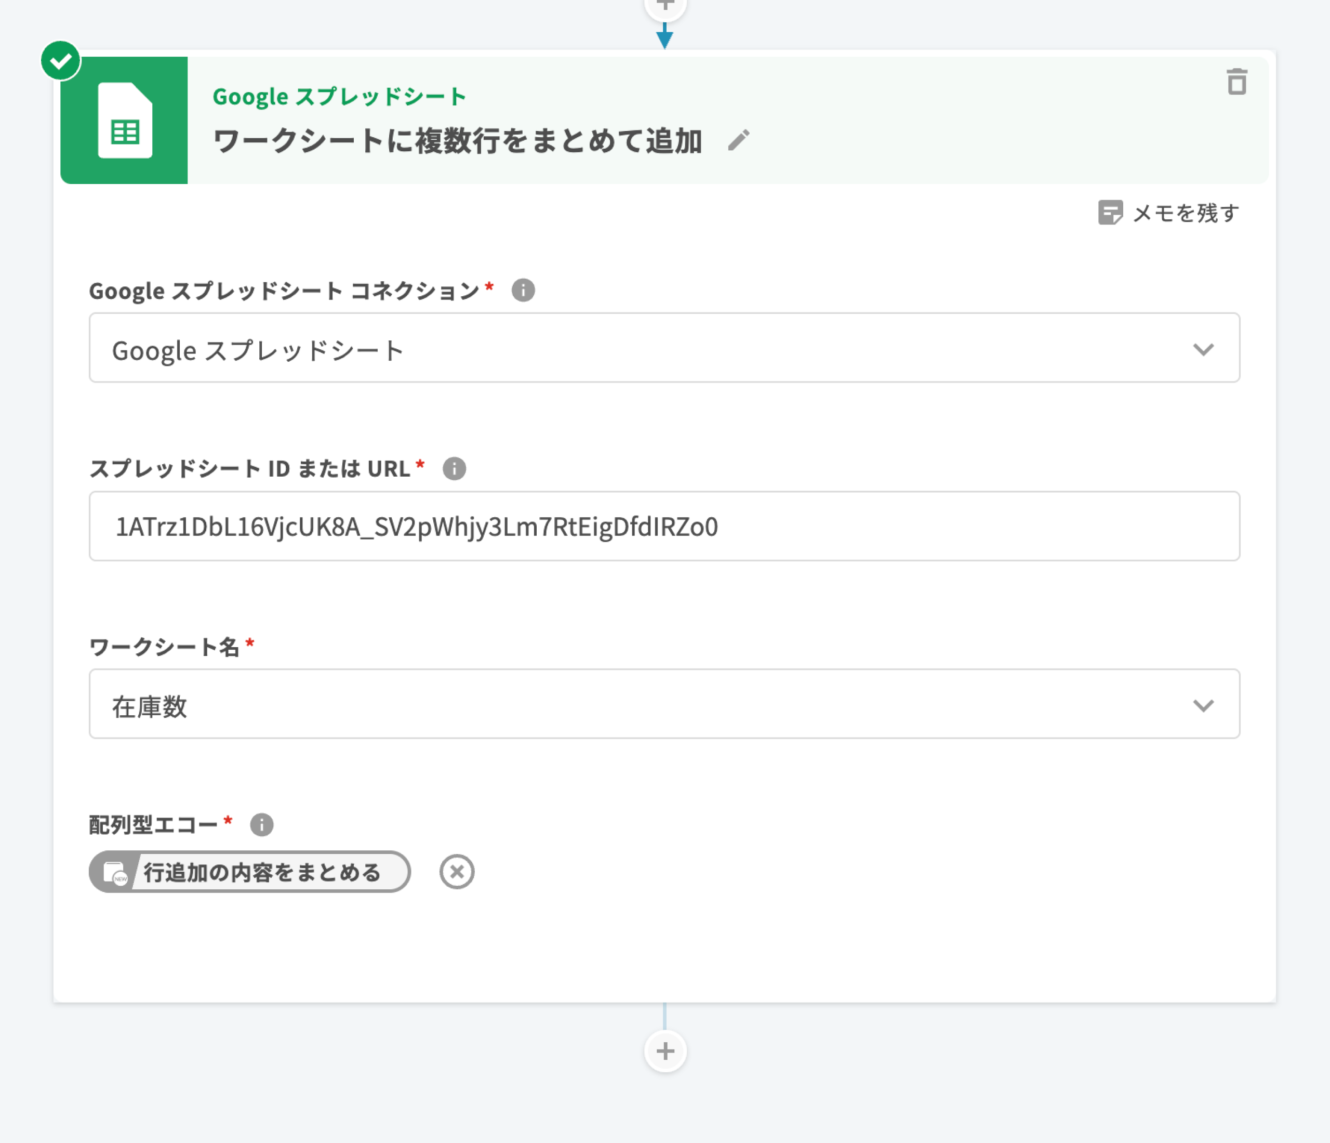Click the green Google Sheets app icon
Image resolution: width=1330 pixels, height=1143 pixels.
(125, 121)
